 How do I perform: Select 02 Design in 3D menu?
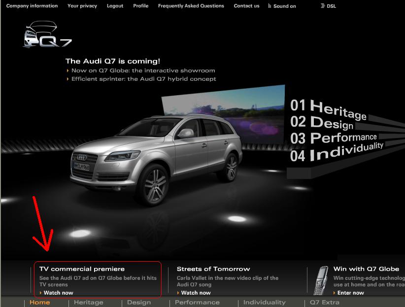322,122
